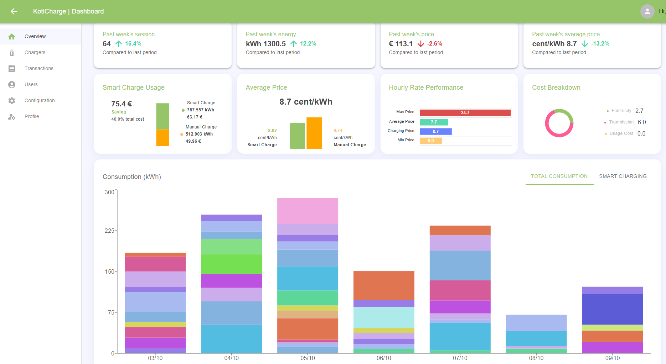The height and width of the screenshot is (364, 666).
Task: Switch to the Smart Charging tab
Action: coord(623,176)
